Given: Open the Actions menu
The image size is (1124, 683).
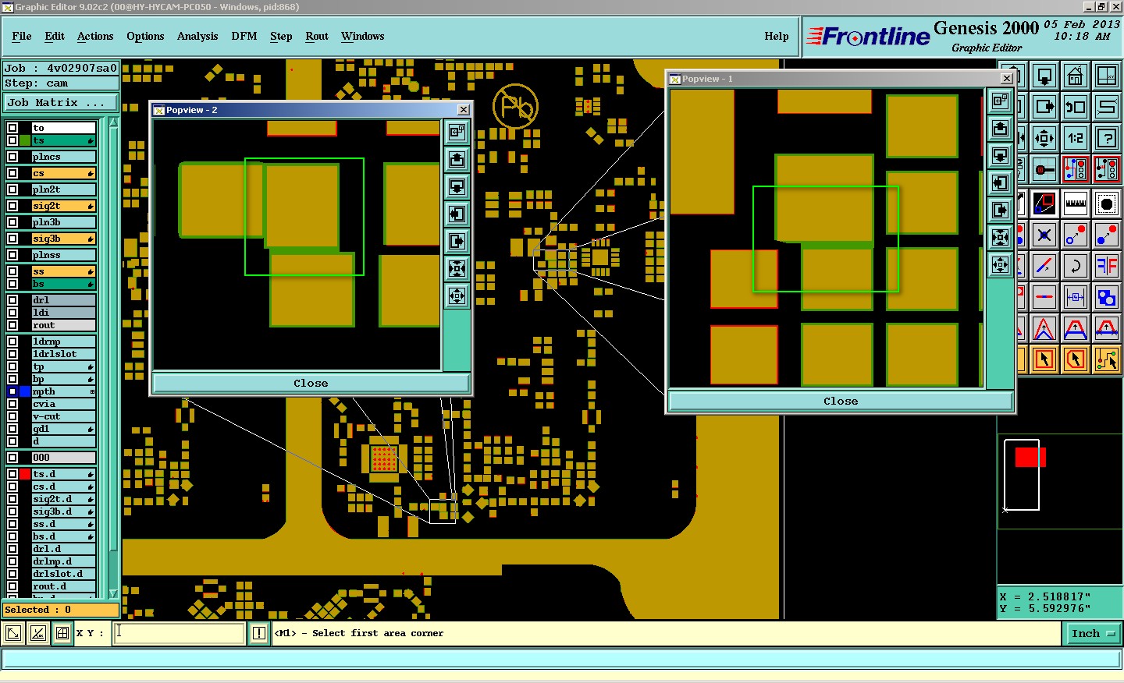Looking at the screenshot, I should pos(95,36).
